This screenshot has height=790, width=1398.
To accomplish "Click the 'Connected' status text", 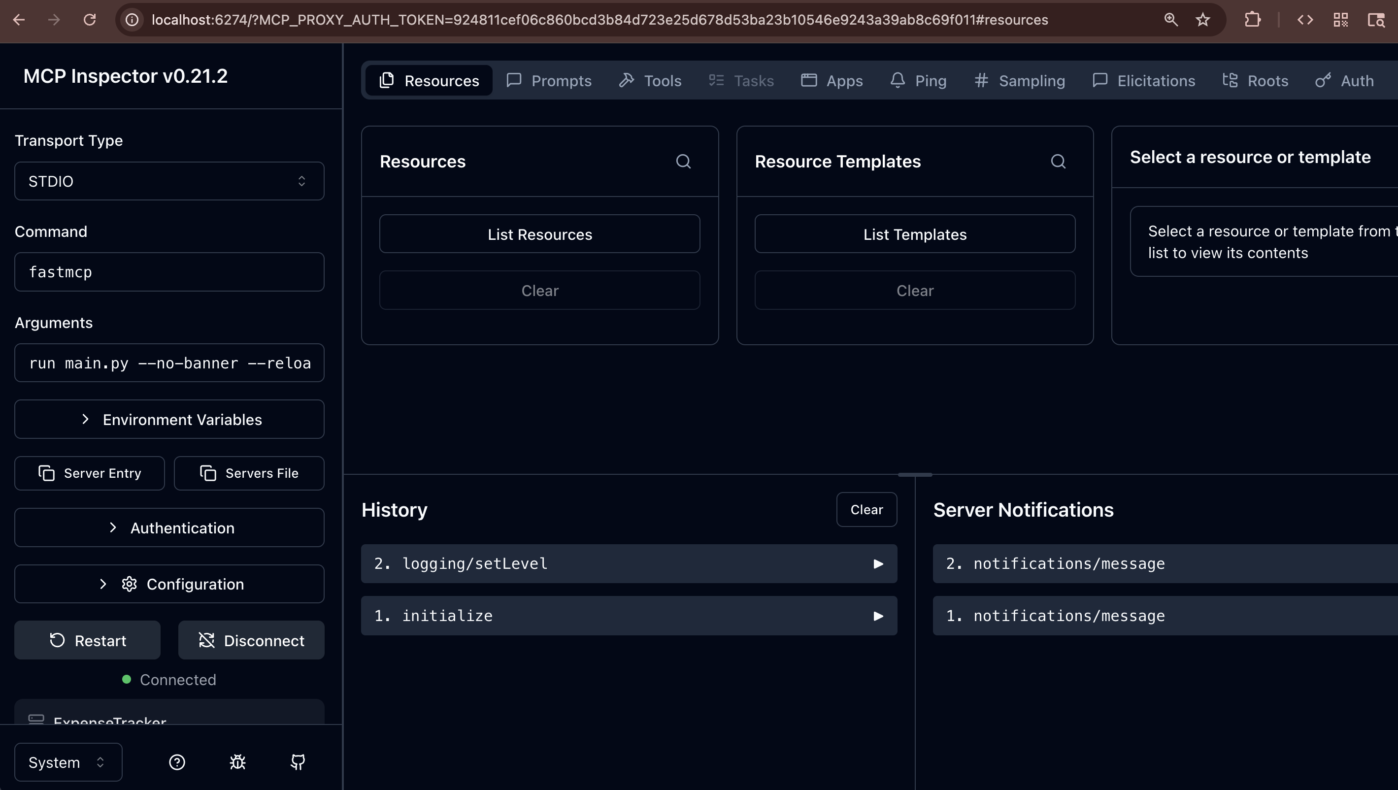I will tap(178, 680).
